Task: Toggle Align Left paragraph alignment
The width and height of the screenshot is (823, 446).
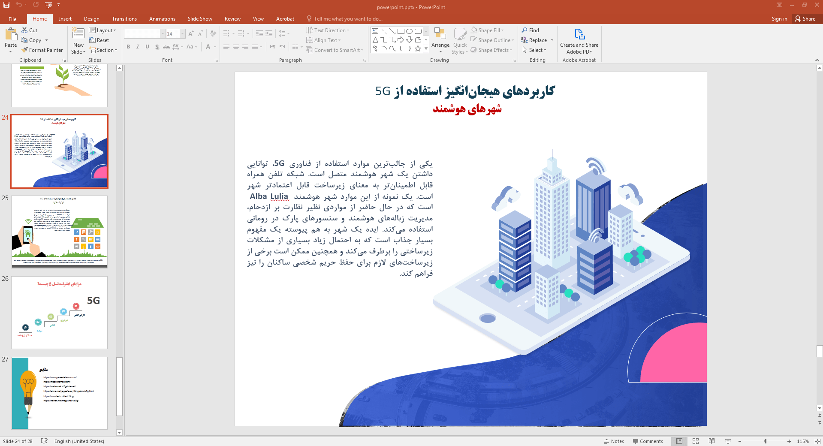Action: [x=226, y=47]
